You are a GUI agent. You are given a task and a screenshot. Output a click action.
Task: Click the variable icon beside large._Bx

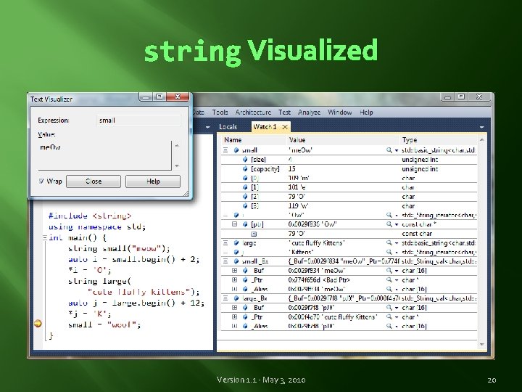point(236,298)
